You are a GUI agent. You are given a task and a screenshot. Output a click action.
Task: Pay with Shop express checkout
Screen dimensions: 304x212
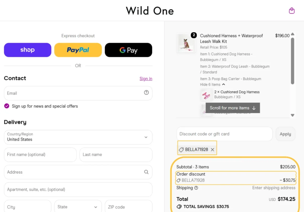[28, 50]
